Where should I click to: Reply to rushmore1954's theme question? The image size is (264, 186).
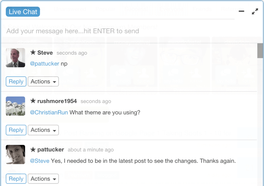(16, 130)
